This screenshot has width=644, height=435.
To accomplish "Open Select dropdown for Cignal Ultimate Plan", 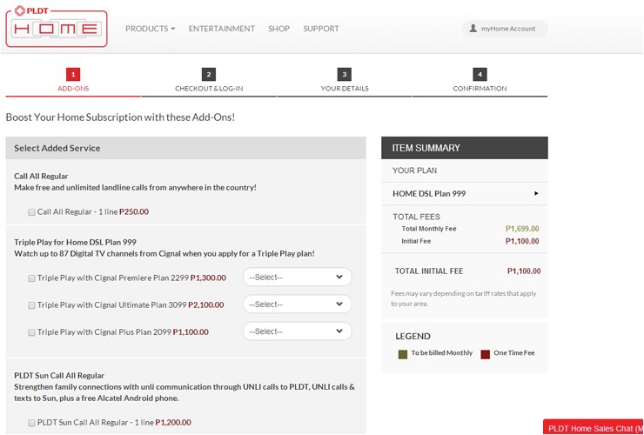I will click(x=297, y=304).
